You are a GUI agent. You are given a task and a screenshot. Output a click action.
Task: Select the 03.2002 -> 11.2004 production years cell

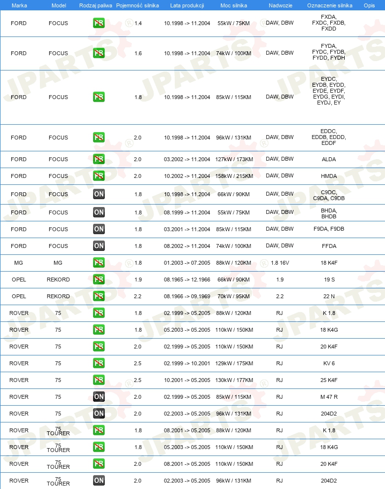click(x=187, y=159)
